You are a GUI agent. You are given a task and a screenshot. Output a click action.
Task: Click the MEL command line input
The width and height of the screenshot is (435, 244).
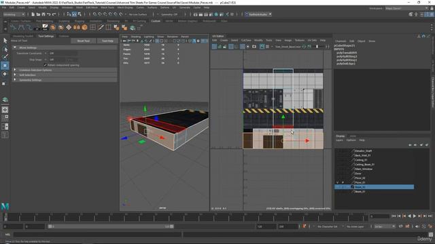click(x=97, y=235)
